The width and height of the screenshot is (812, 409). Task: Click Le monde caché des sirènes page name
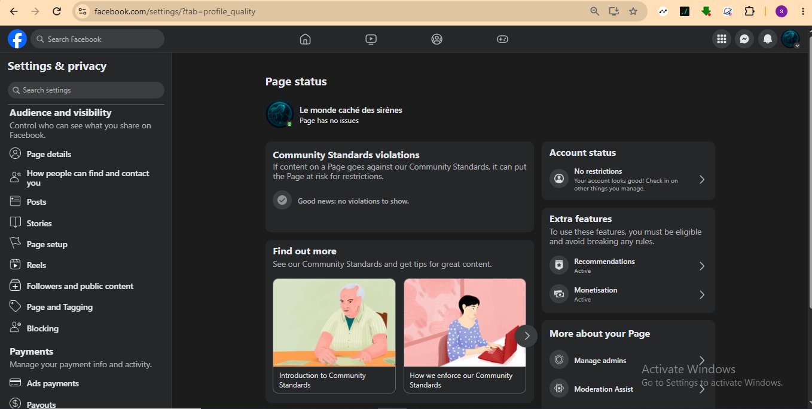coord(350,110)
